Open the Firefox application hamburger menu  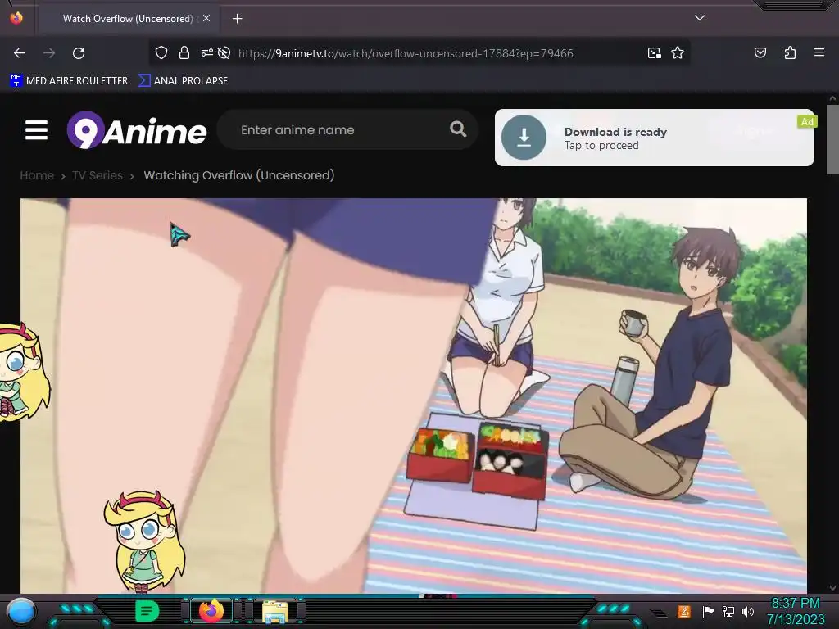tap(819, 52)
